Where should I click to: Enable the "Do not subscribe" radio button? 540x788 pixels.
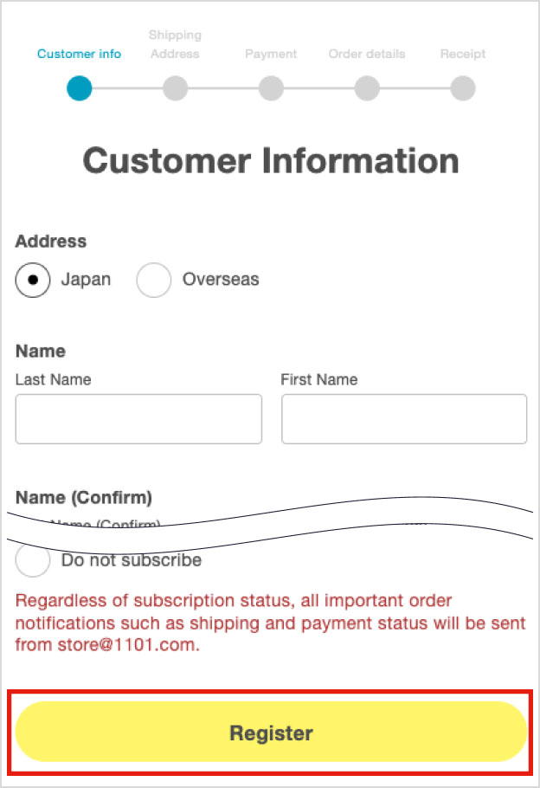tap(33, 561)
